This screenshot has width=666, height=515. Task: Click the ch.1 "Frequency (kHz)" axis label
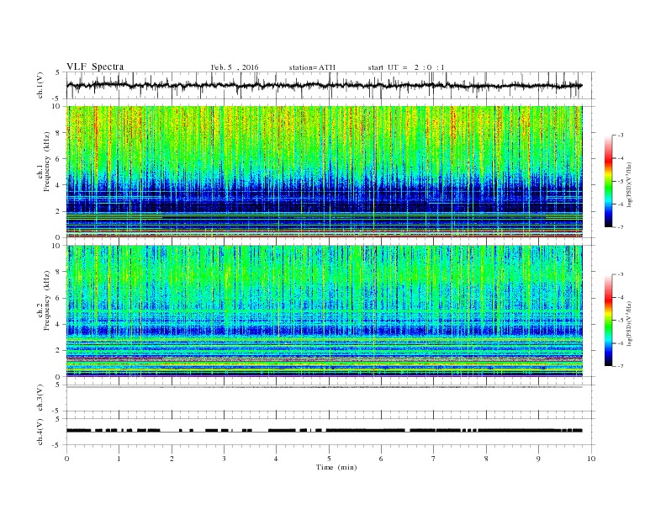47,162
